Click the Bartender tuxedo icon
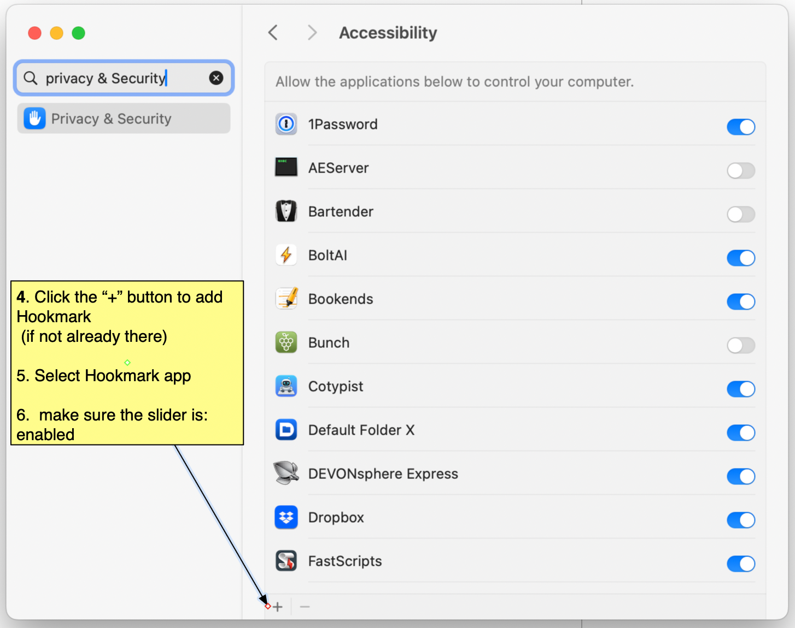Screen dimensions: 795x628 [x=286, y=211]
